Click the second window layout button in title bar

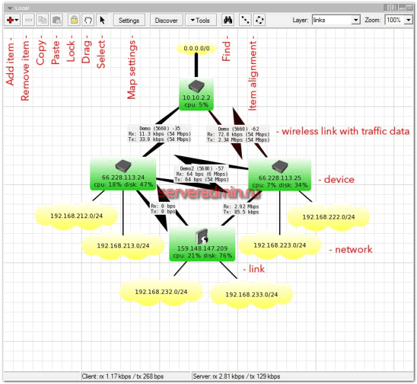[395, 8]
